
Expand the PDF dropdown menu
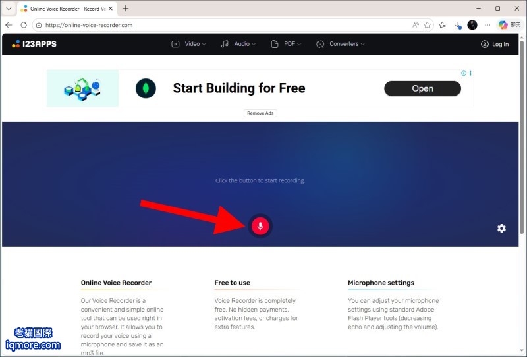pyautogui.click(x=286, y=44)
